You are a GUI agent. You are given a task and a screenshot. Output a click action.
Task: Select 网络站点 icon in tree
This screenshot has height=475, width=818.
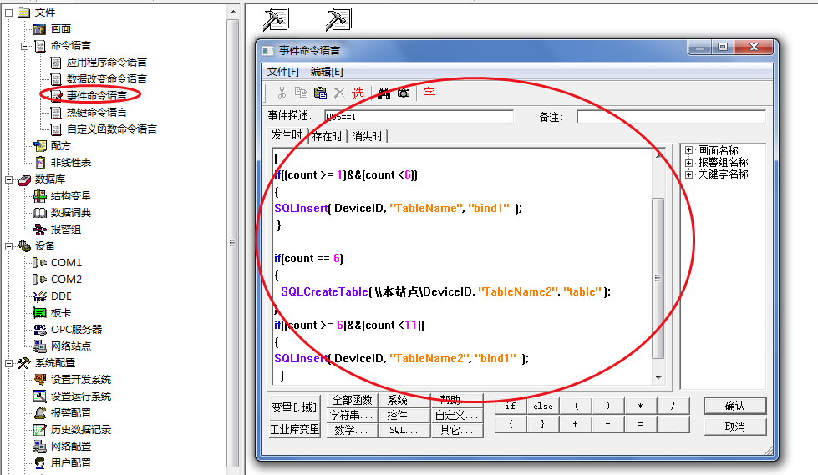[x=39, y=346]
